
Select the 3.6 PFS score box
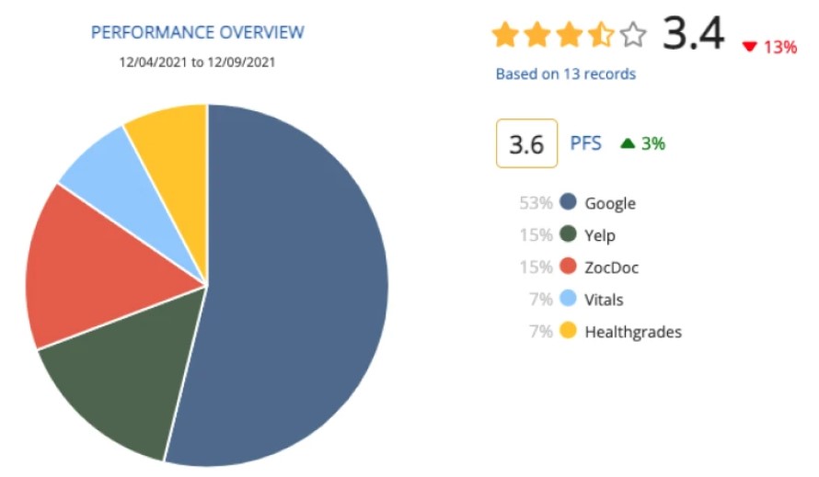click(x=527, y=144)
